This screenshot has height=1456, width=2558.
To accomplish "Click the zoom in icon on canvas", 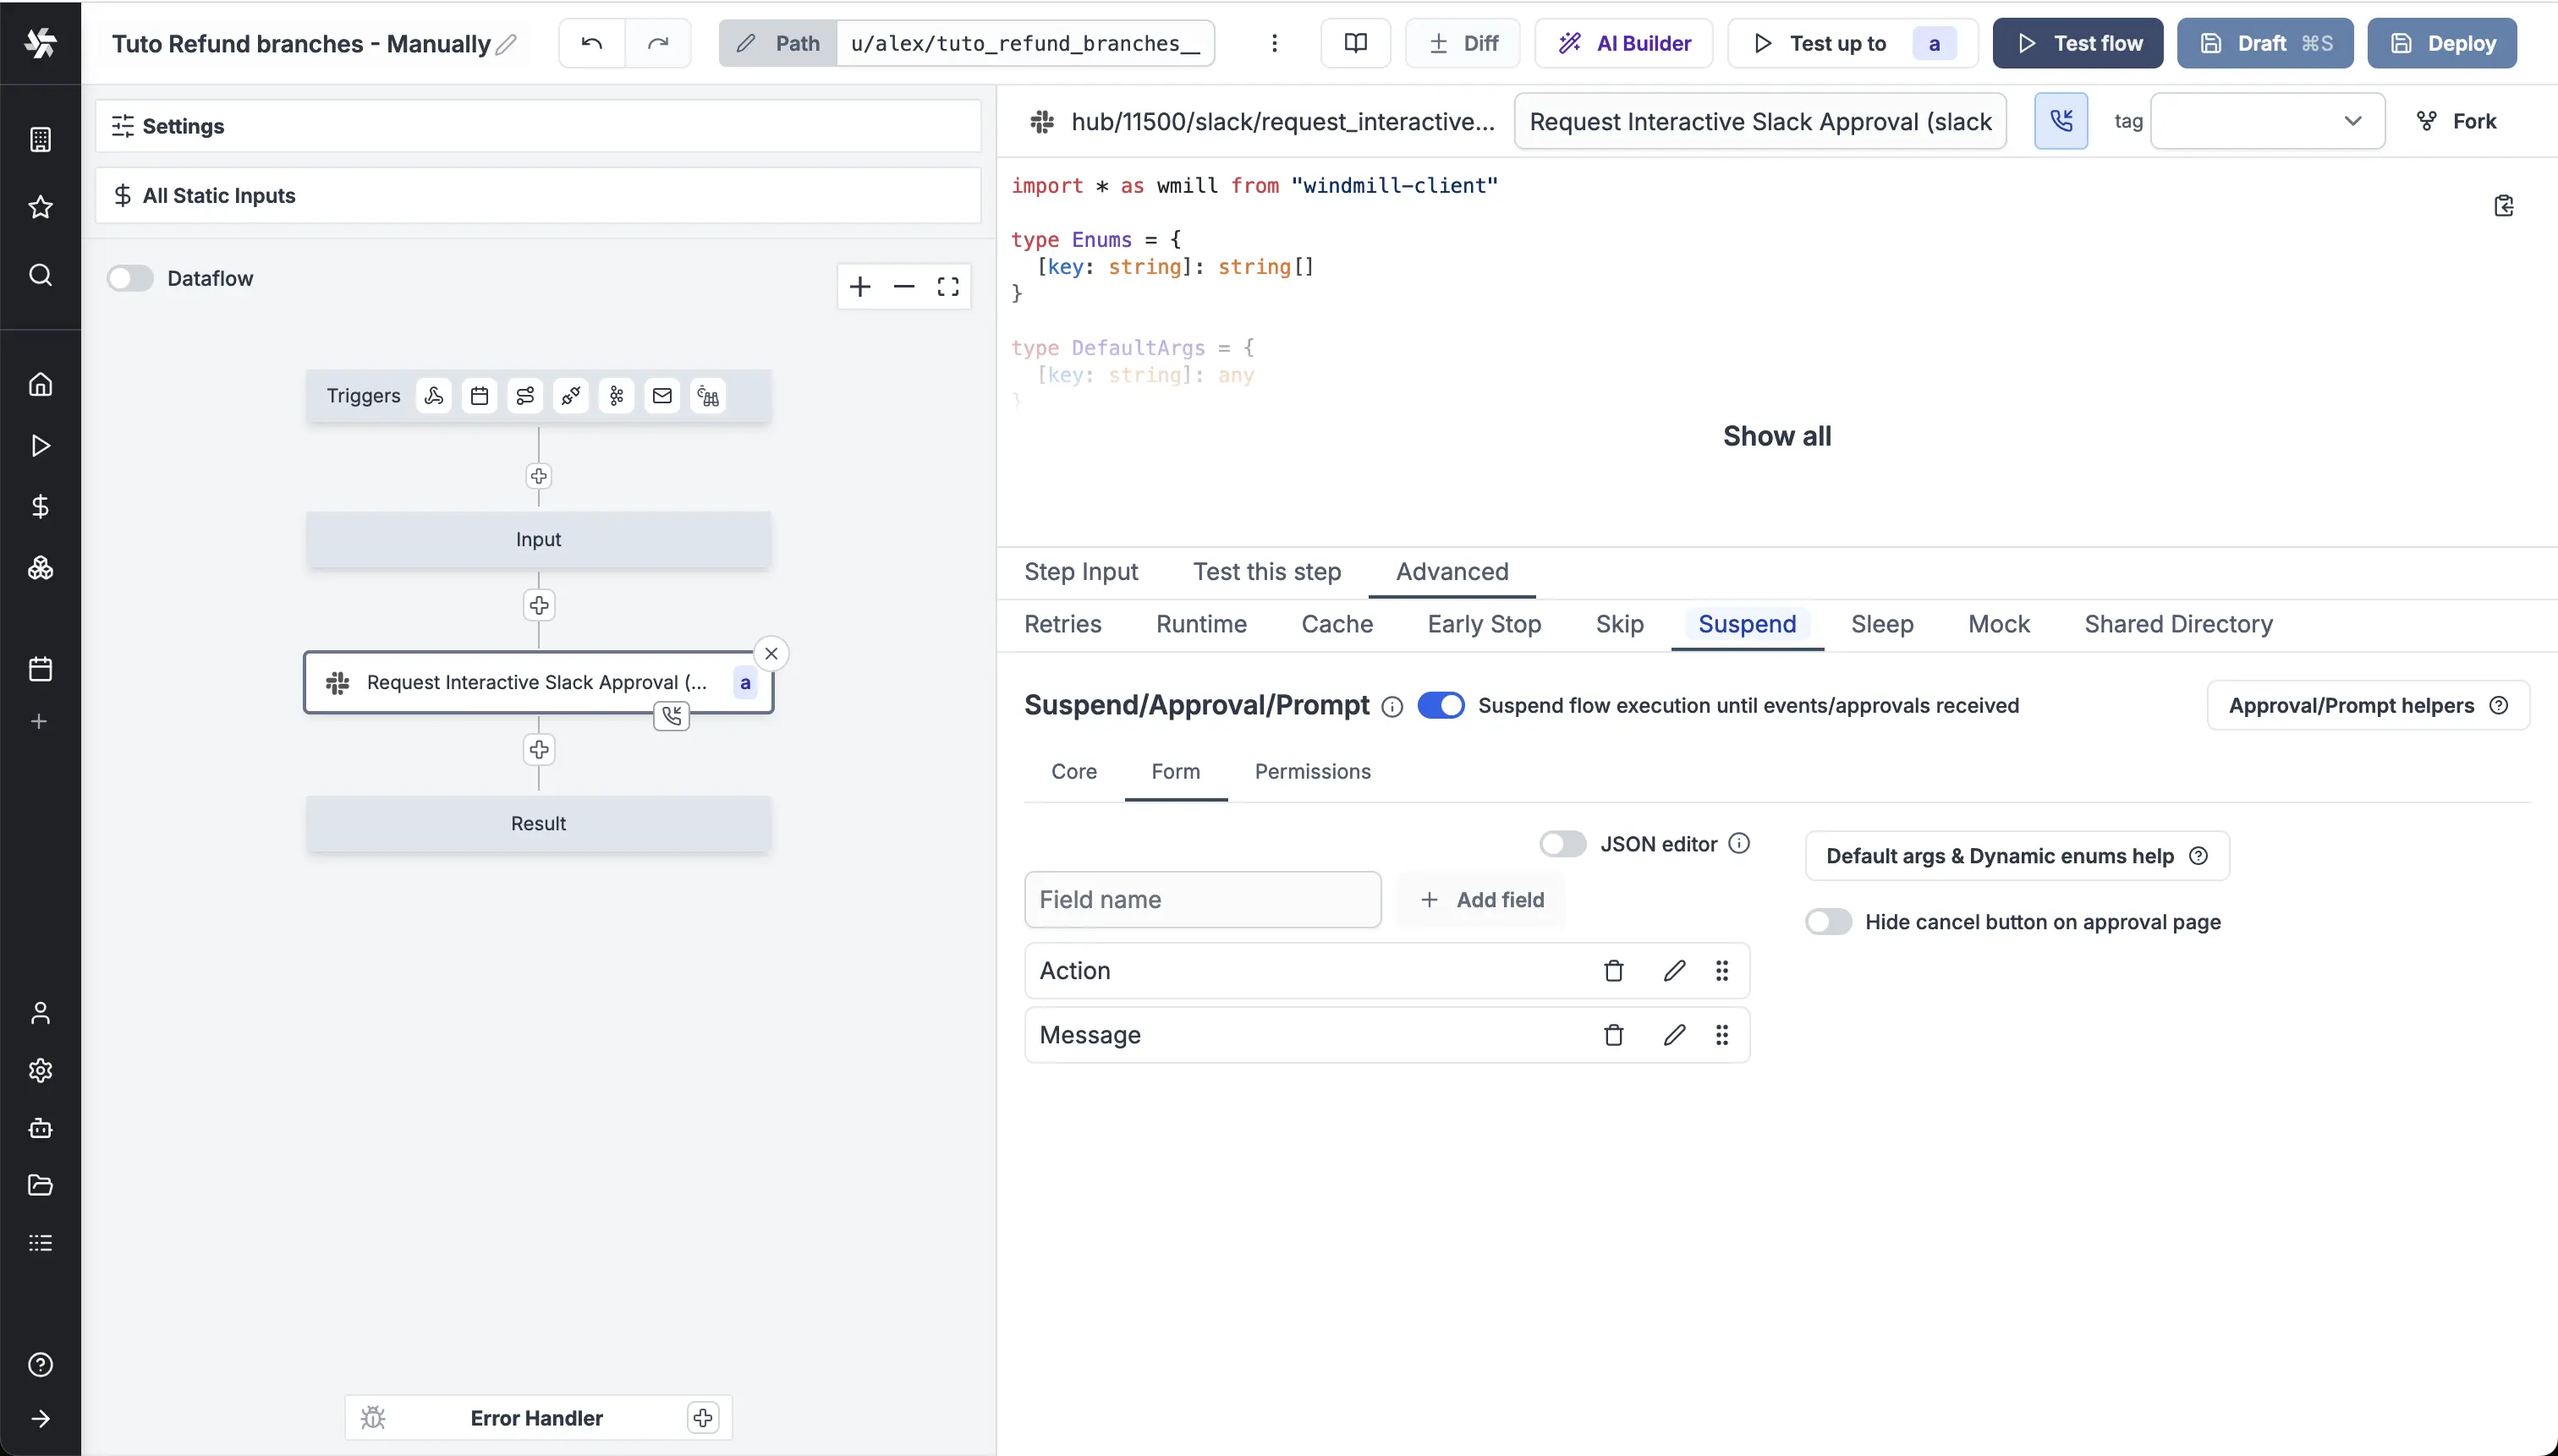I will click(x=859, y=287).
